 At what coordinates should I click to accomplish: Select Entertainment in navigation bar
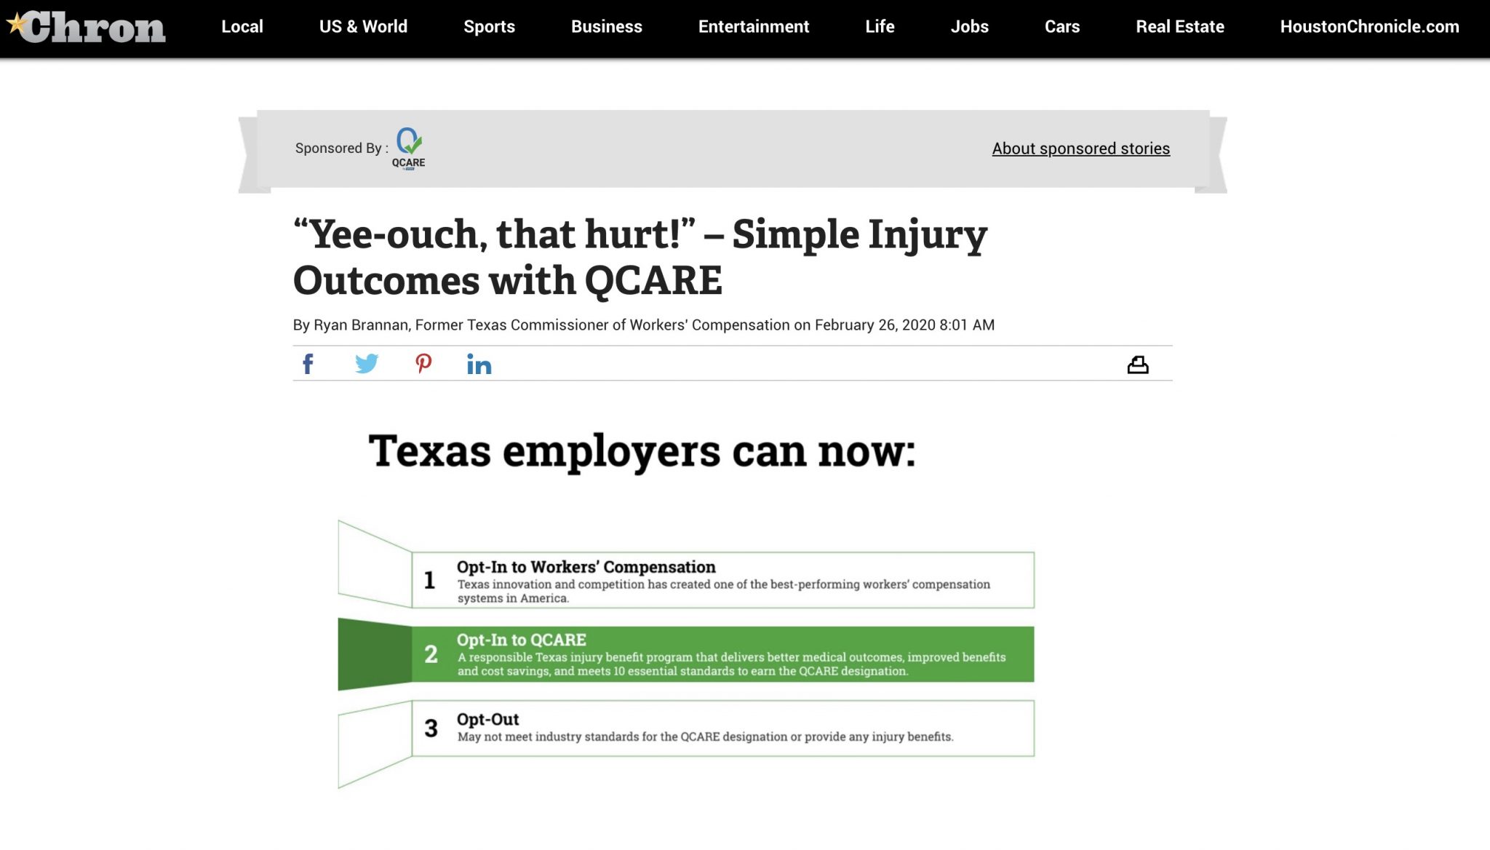(x=753, y=27)
